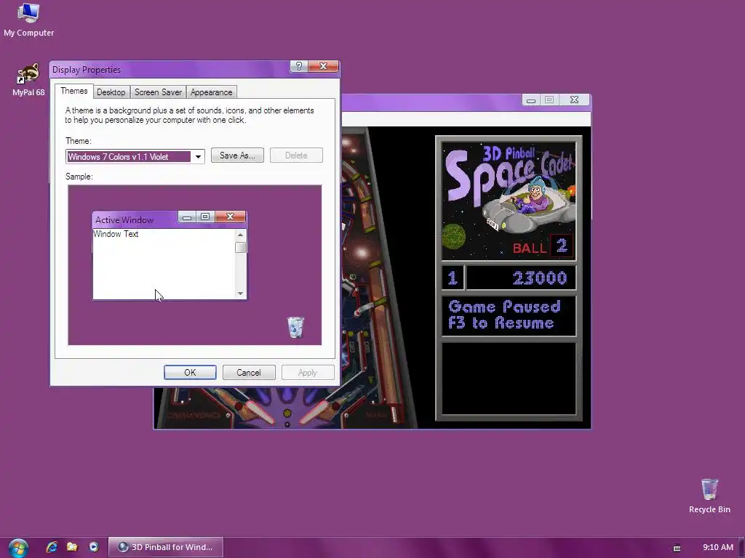Click the Space Cadet logo image in Pinball

pyautogui.click(x=509, y=201)
